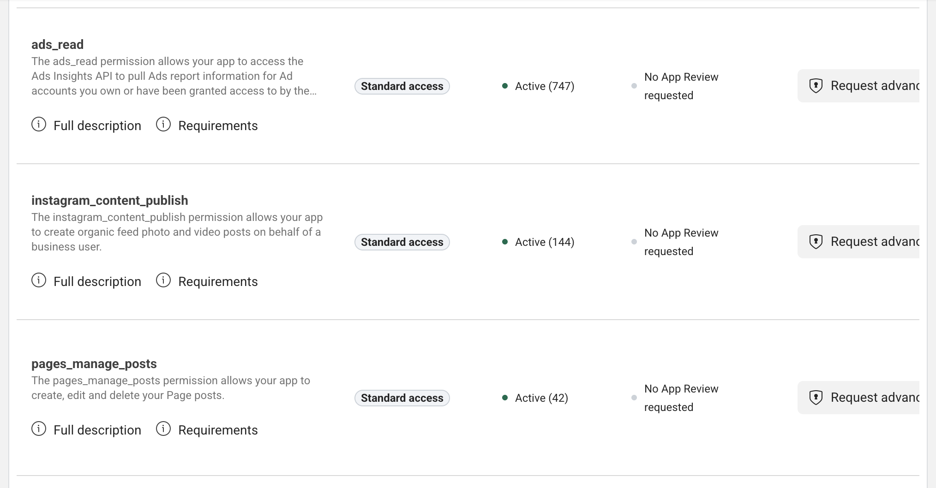The width and height of the screenshot is (936, 488).
Task: Click info icon beside ads_read Requirements
Action: tap(163, 125)
